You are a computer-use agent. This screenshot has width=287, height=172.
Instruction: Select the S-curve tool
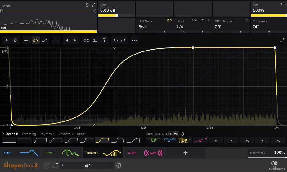pos(45,40)
